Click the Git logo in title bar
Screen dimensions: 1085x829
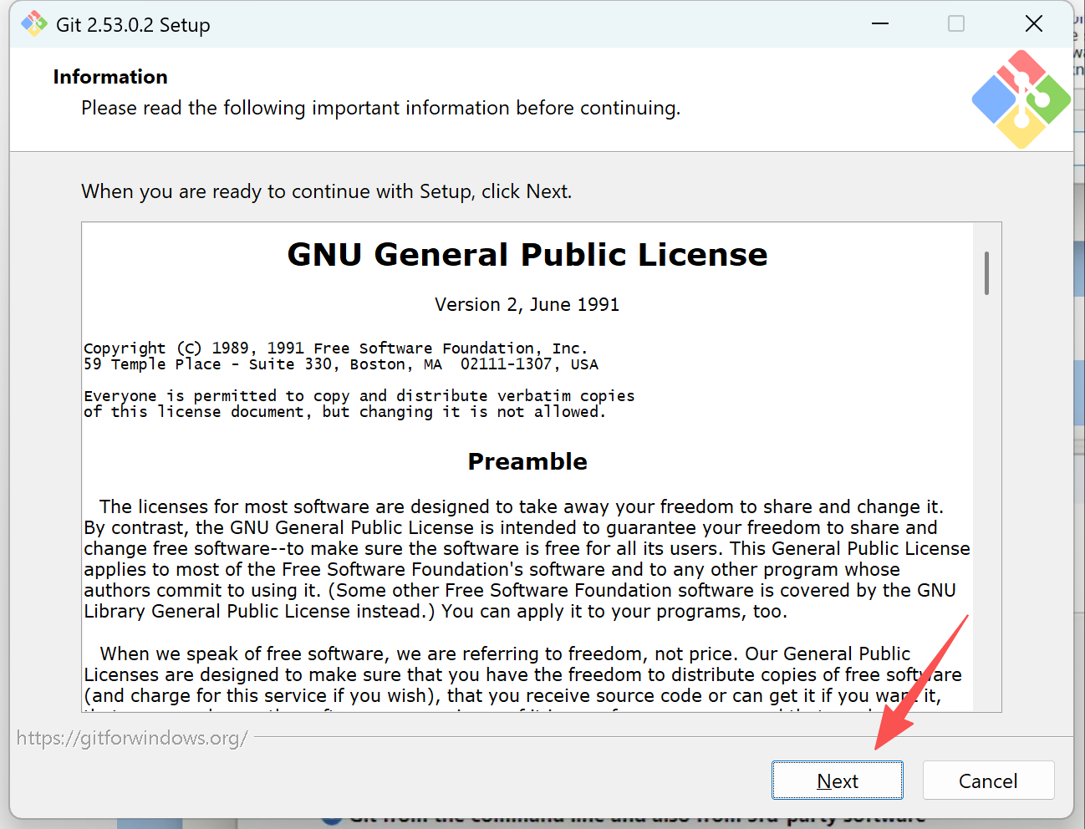coord(34,23)
